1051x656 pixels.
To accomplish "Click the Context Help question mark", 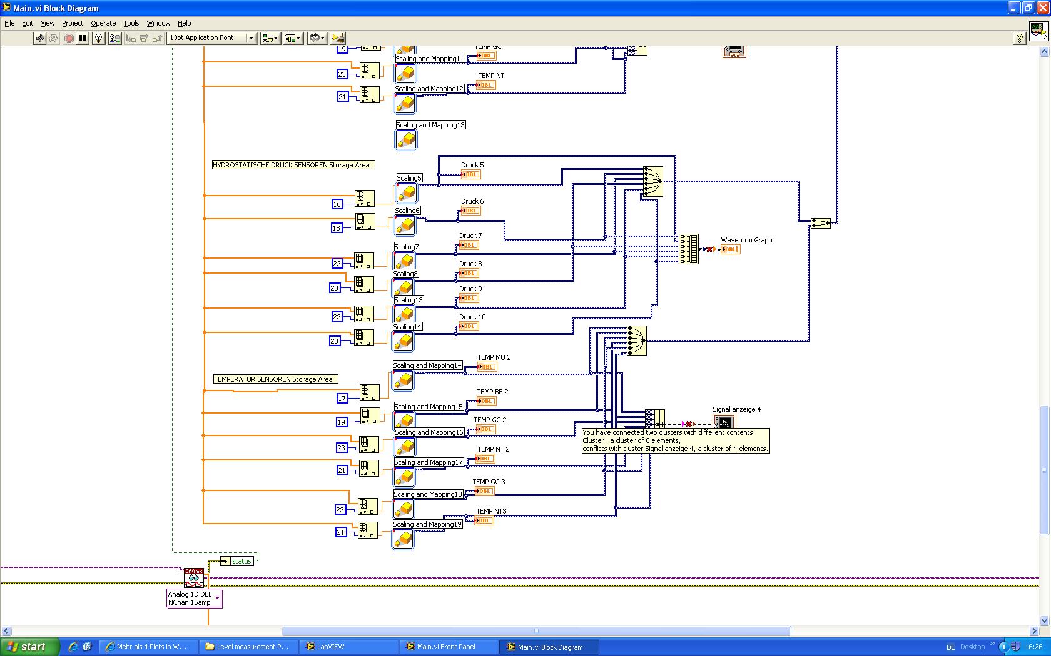I will click(x=1019, y=38).
